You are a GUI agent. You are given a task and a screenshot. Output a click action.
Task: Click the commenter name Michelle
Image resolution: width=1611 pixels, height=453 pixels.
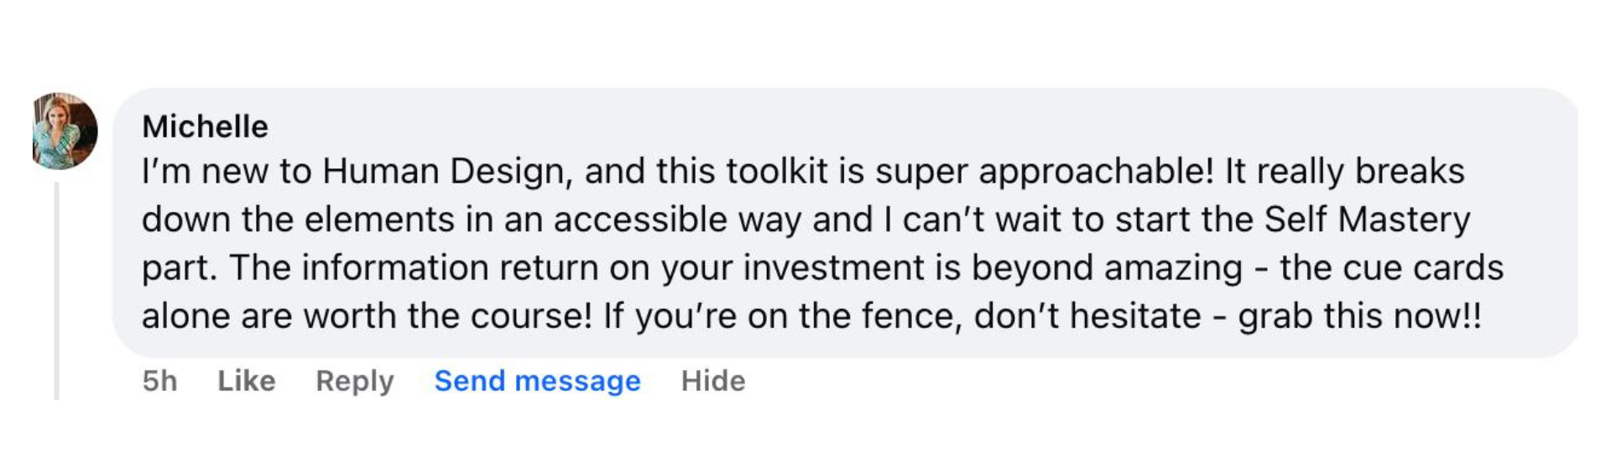pos(205,126)
